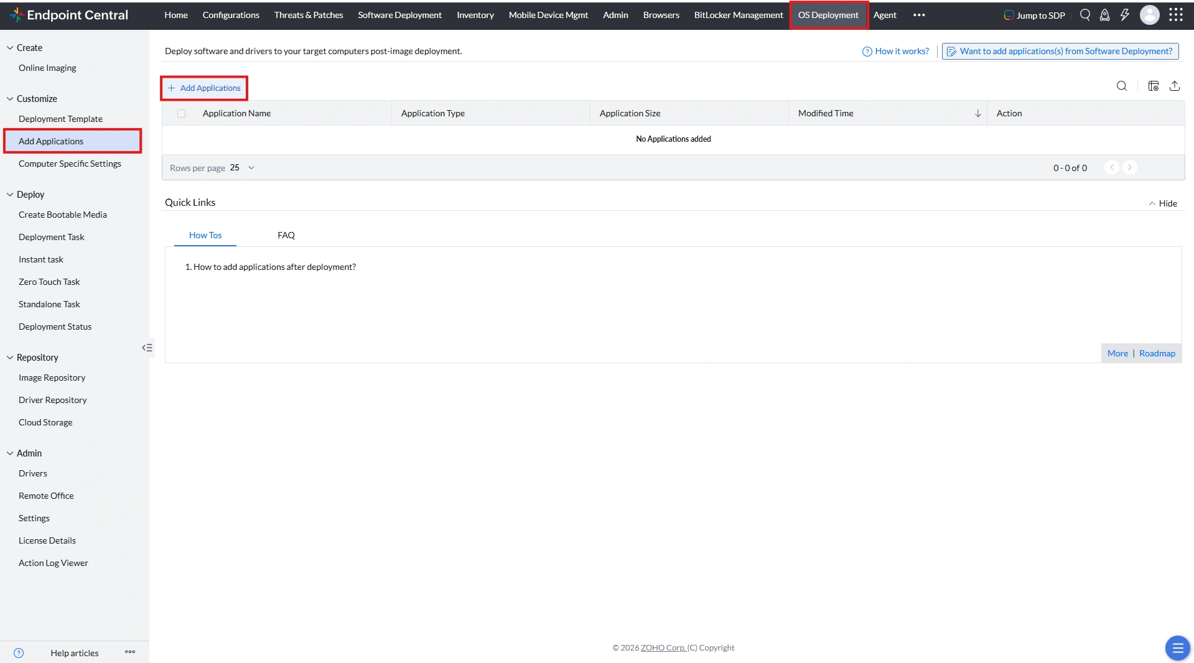Select Add Applications in sidebar
The image size is (1194, 663).
(73, 141)
